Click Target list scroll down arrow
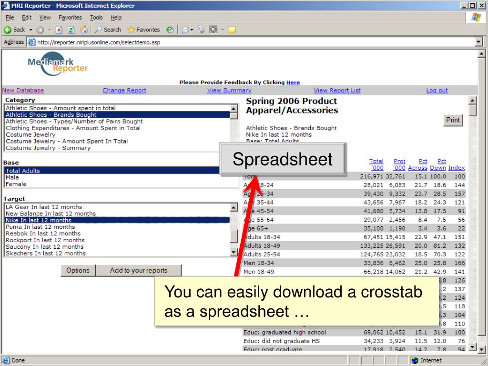Viewport: 488px width, 366px height. pos(234,252)
